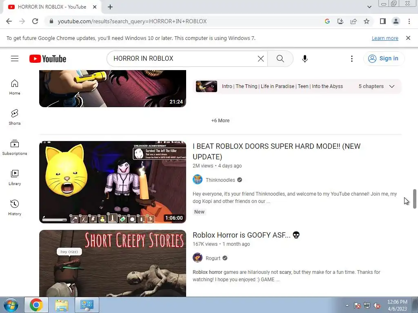Open Chrome from the taskbar

pos(36,305)
